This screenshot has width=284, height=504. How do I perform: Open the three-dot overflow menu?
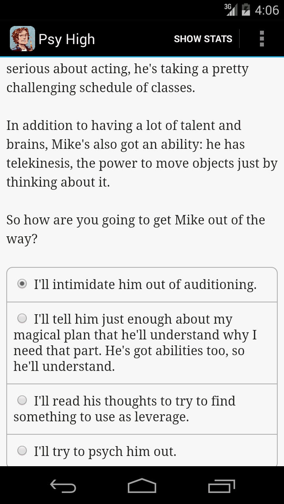coord(262,39)
